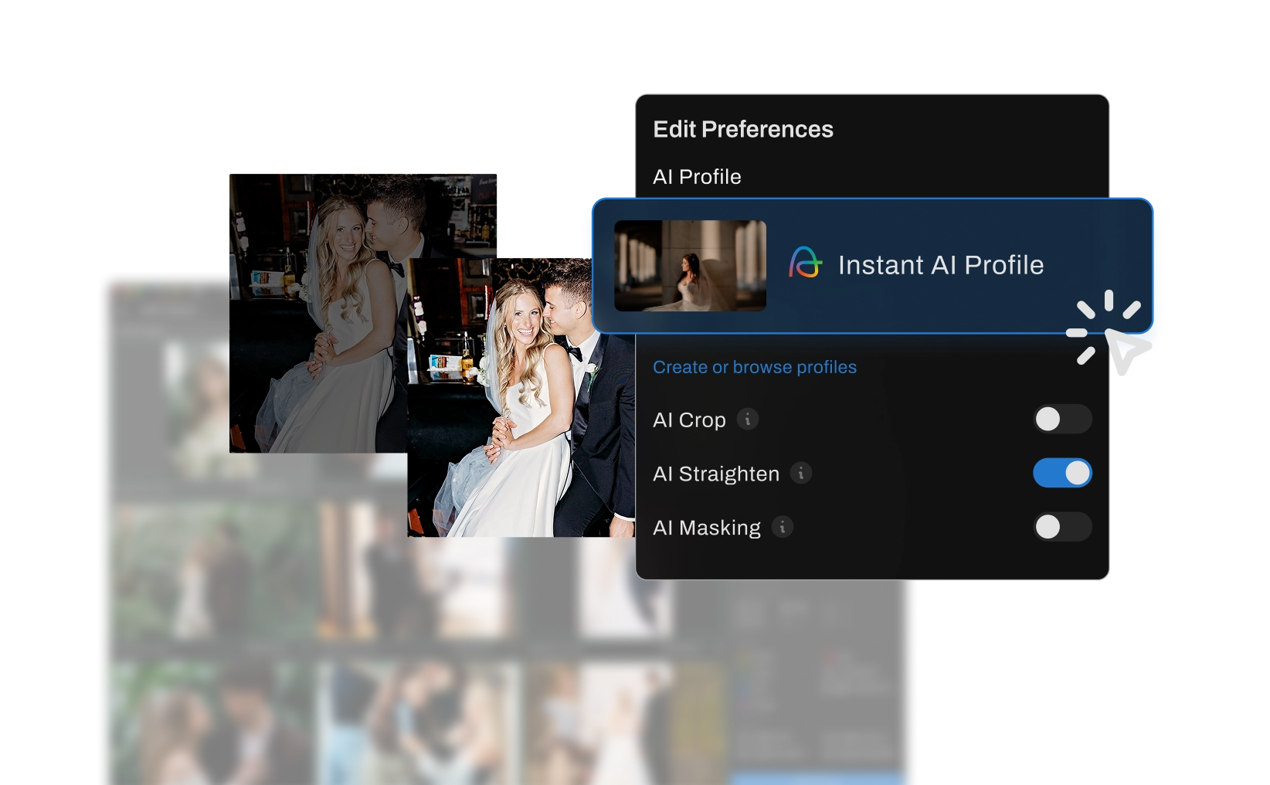Screen dimensions: 1270x785
Task: Open the profile picker under Edit Preferences
Action: 873,265
